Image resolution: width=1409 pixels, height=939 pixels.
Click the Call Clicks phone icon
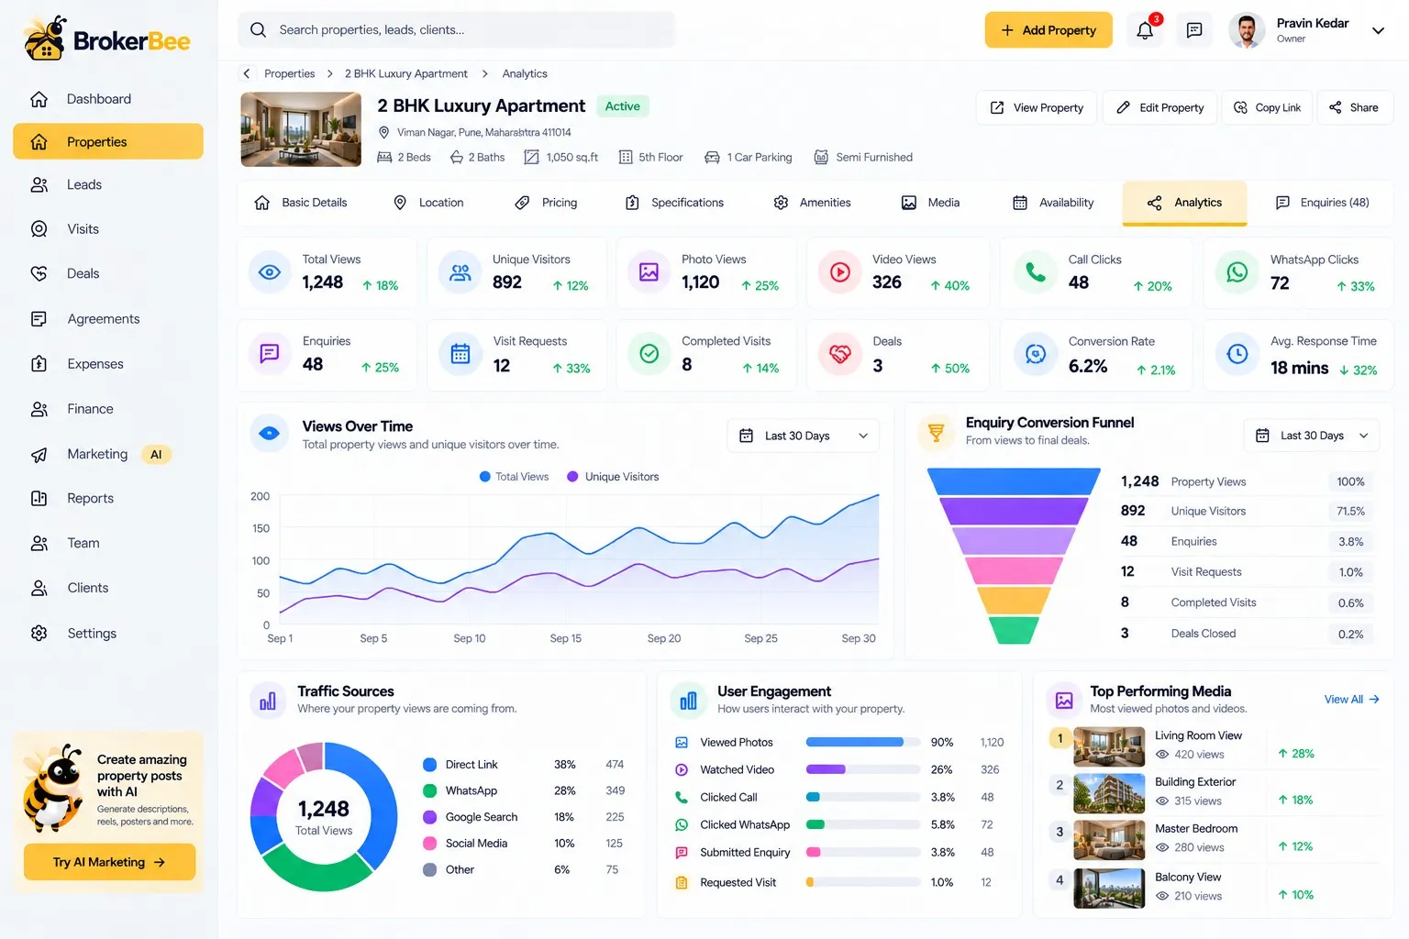pos(1036,272)
